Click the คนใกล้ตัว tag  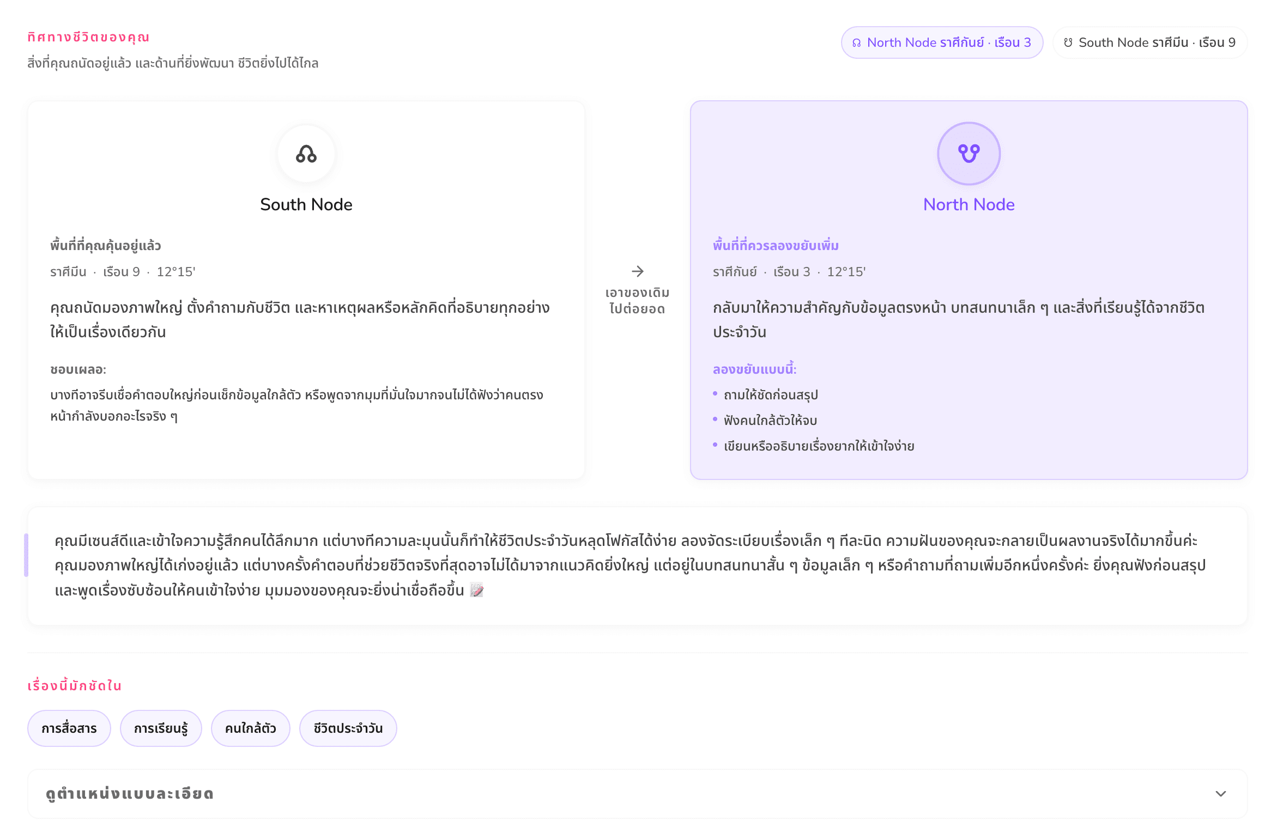pyautogui.click(x=251, y=728)
